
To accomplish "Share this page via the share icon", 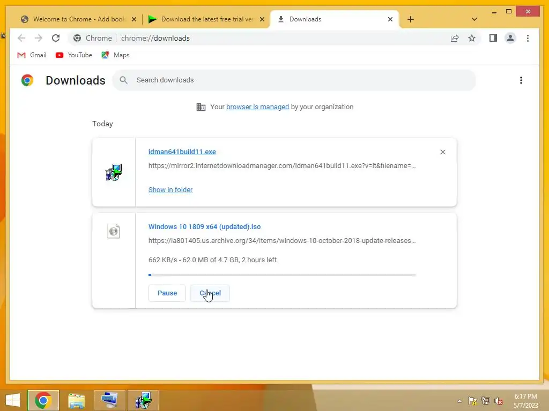I will click(455, 38).
